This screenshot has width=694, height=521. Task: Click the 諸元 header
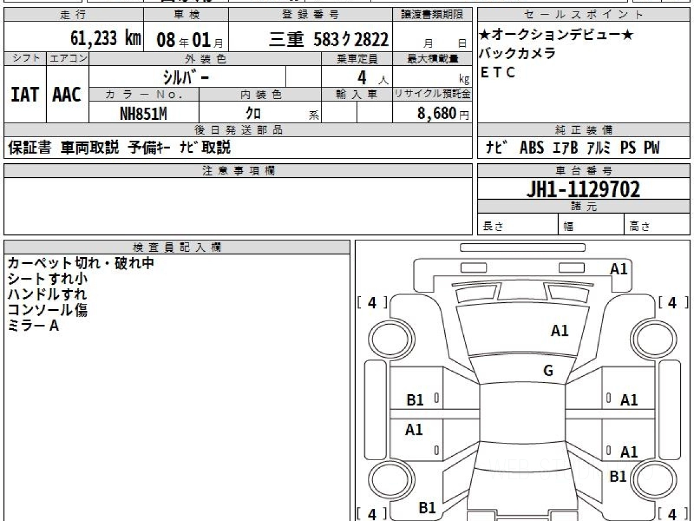584,207
